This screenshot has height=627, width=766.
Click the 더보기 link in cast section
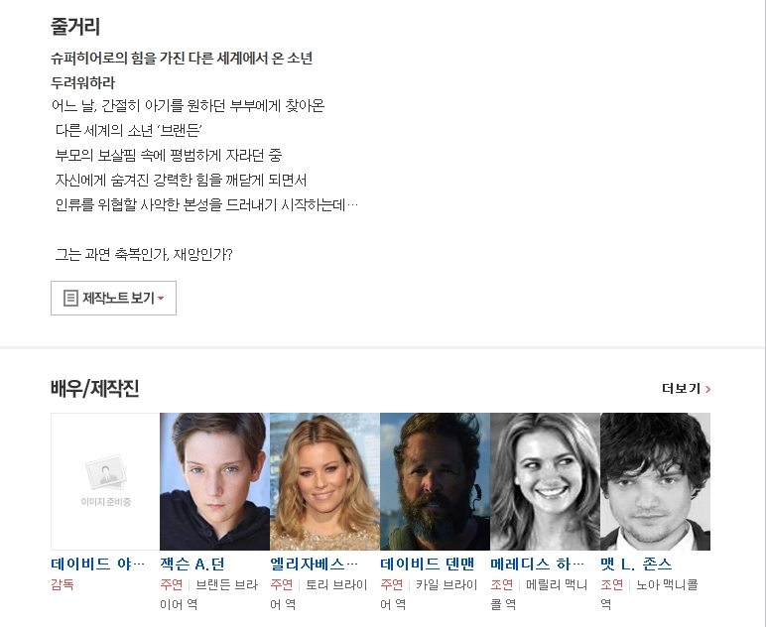tap(681, 389)
